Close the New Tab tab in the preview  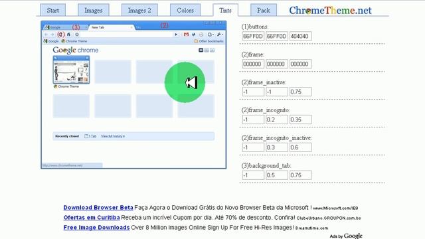131,27
